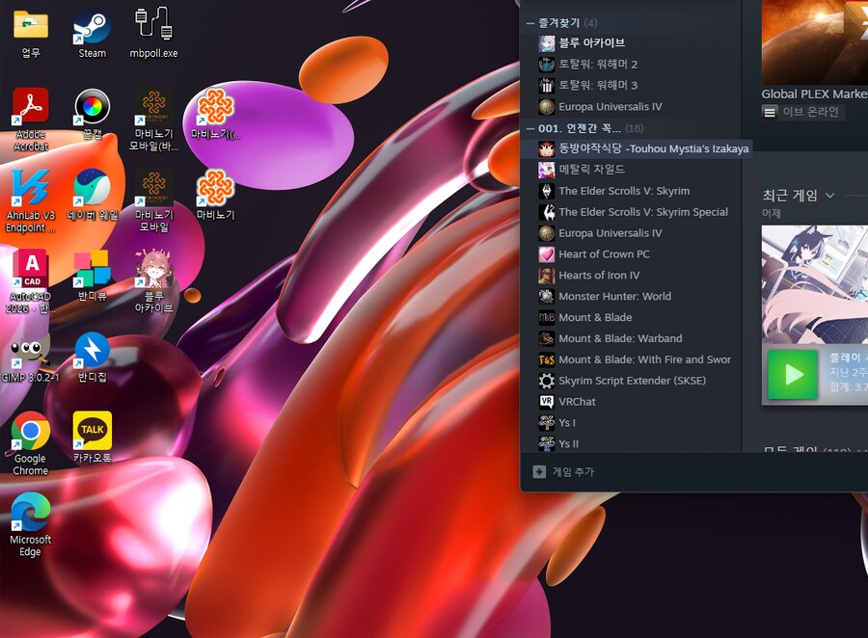Viewport: 868px width, 638px height.
Task: Open the 마비노기 모바일 desktop shortcut
Action: pyautogui.click(x=154, y=200)
